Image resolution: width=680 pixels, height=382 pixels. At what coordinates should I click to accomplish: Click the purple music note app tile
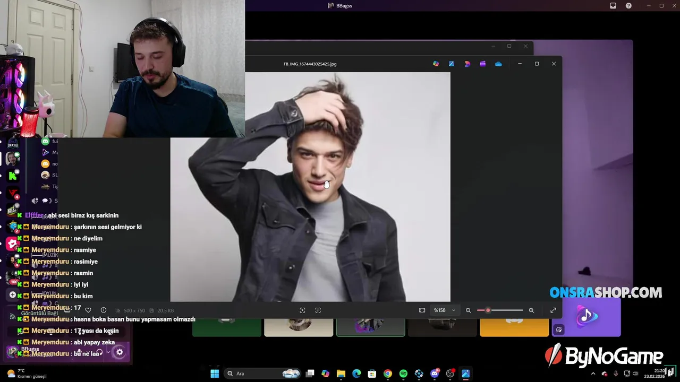(586, 317)
